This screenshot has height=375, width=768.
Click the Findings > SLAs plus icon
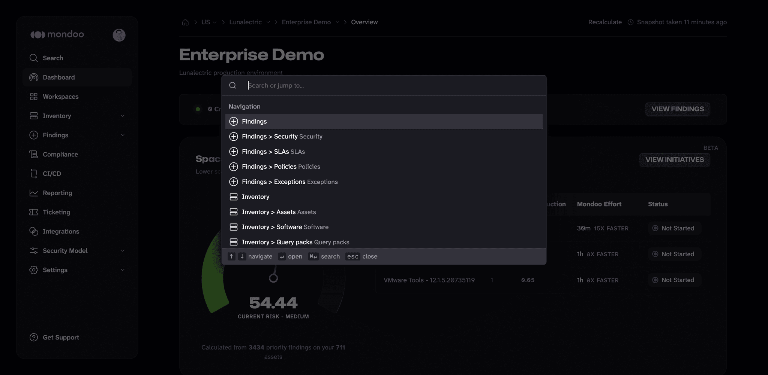click(x=234, y=152)
